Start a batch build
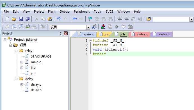194x110 pixels. point(28,27)
